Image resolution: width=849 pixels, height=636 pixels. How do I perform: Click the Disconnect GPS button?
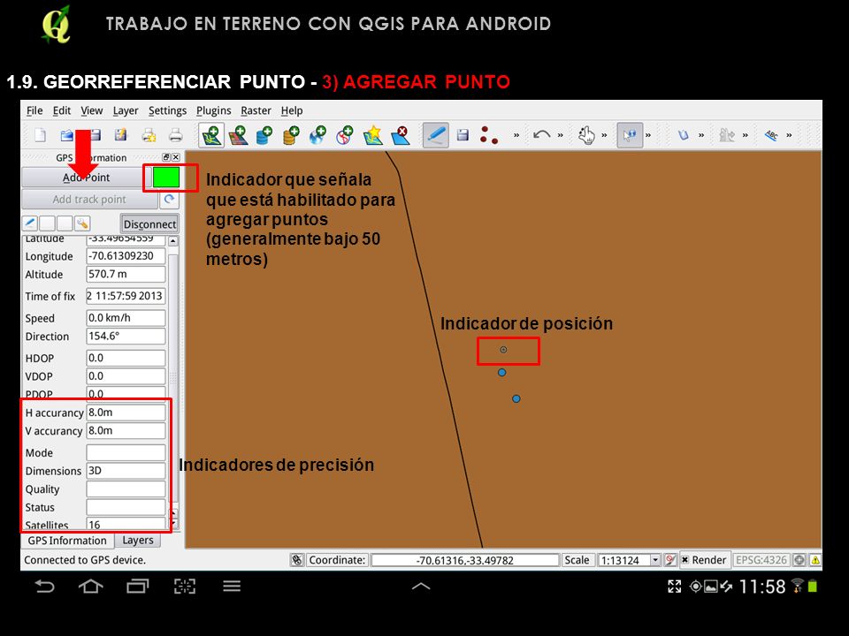click(x=149, y=223)
